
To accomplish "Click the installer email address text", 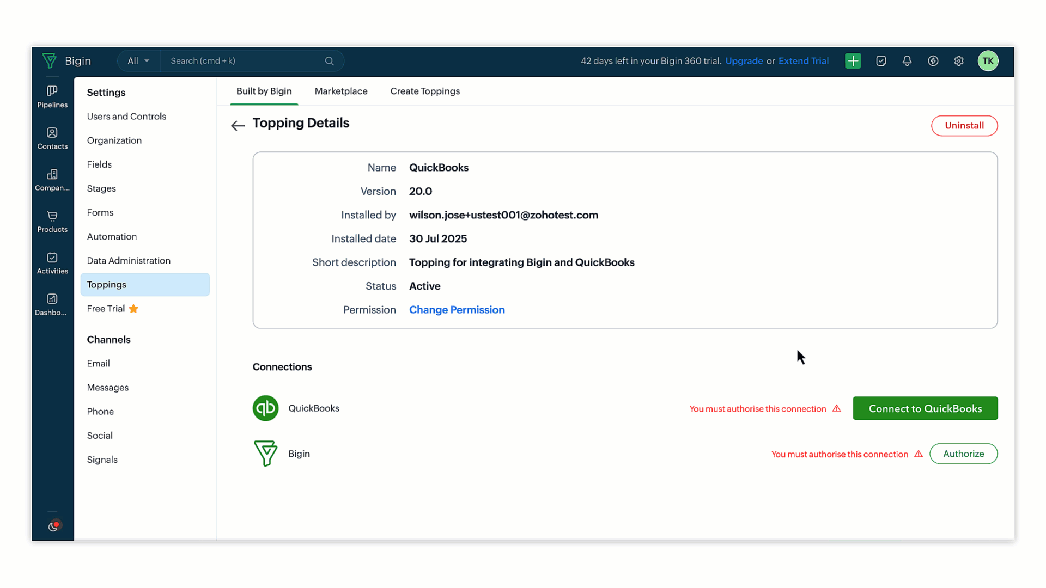I will [503, 215].
